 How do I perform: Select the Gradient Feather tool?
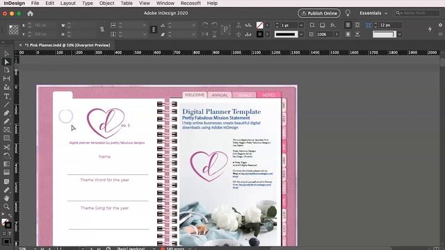point(6,172)
